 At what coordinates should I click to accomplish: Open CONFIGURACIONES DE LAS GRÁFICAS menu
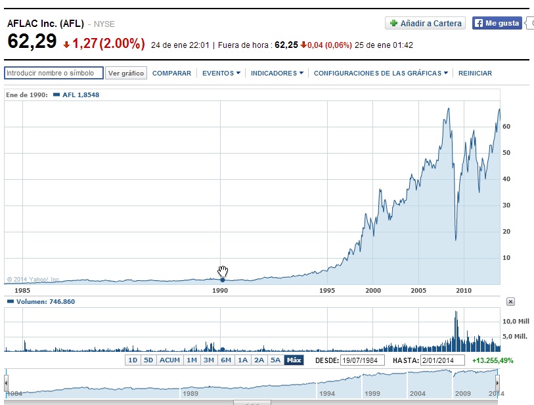pos(381,73)
